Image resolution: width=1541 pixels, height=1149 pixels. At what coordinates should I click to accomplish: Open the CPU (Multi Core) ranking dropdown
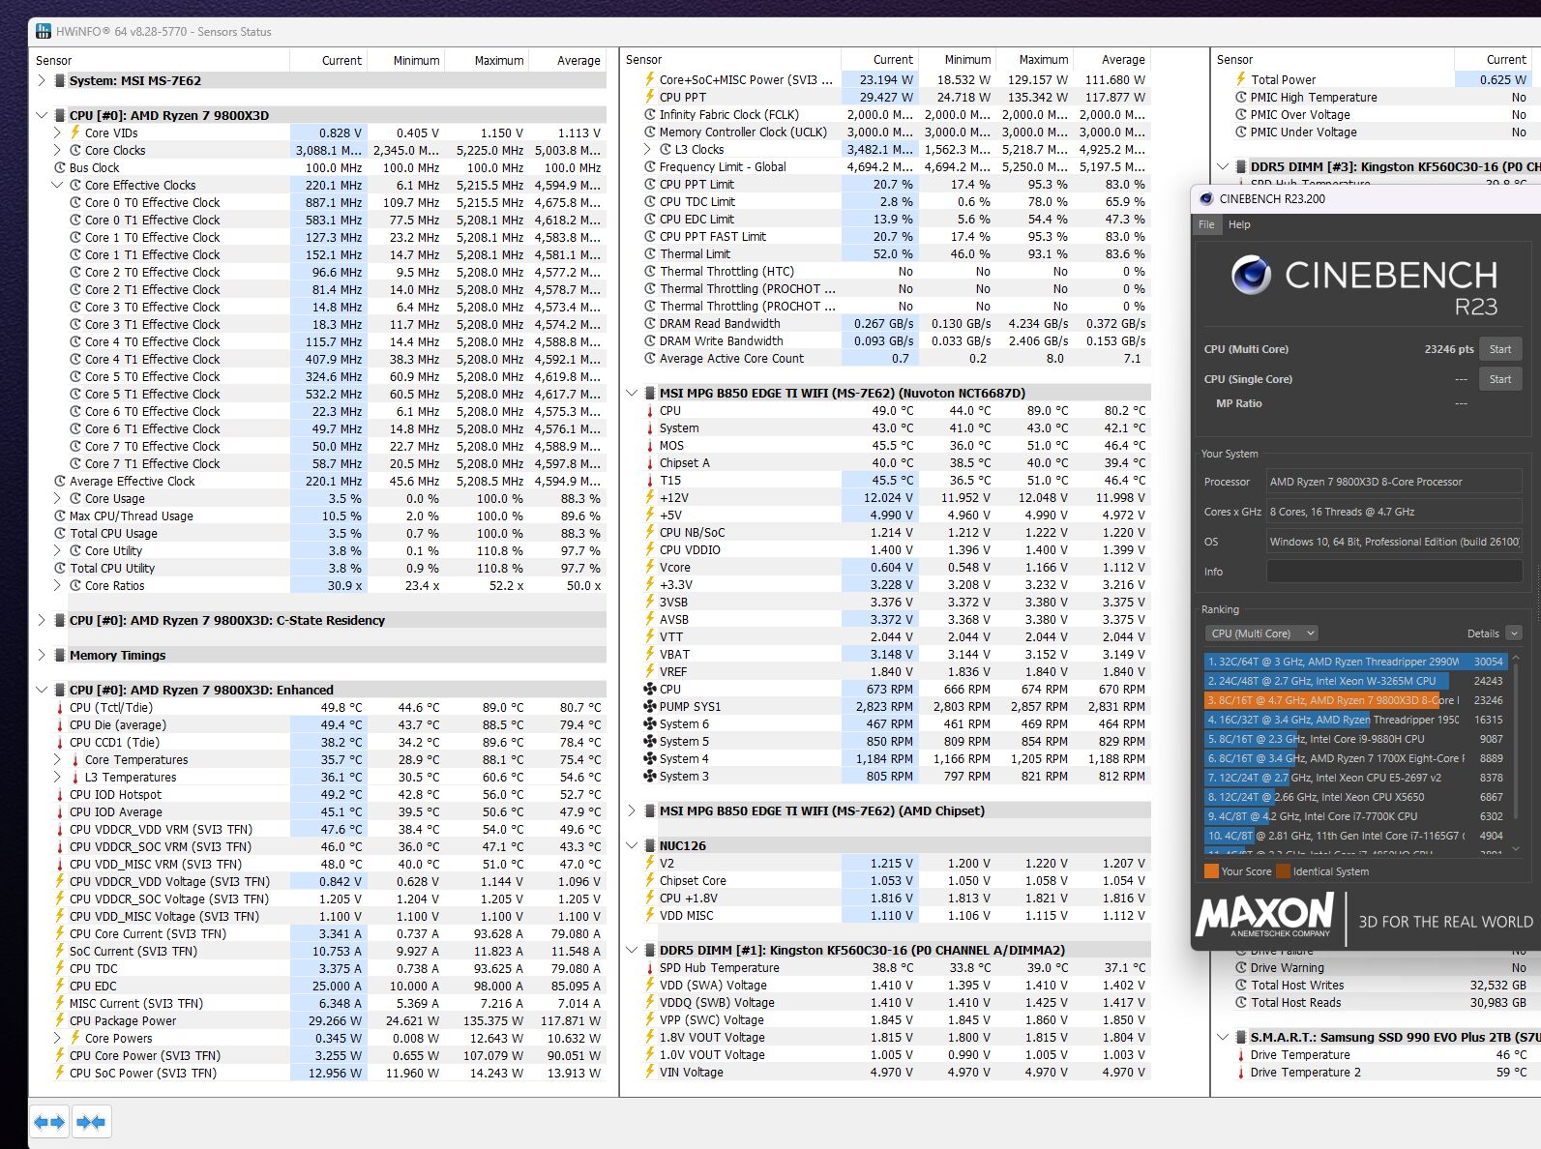point(1261,633)
